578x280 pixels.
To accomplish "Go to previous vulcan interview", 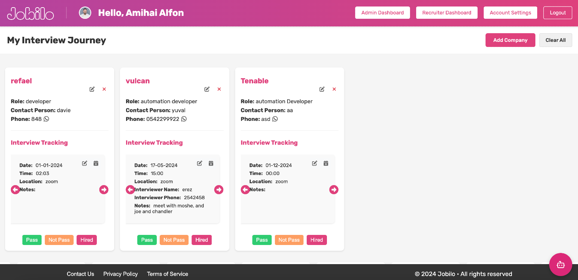I will tap(130, 189).
